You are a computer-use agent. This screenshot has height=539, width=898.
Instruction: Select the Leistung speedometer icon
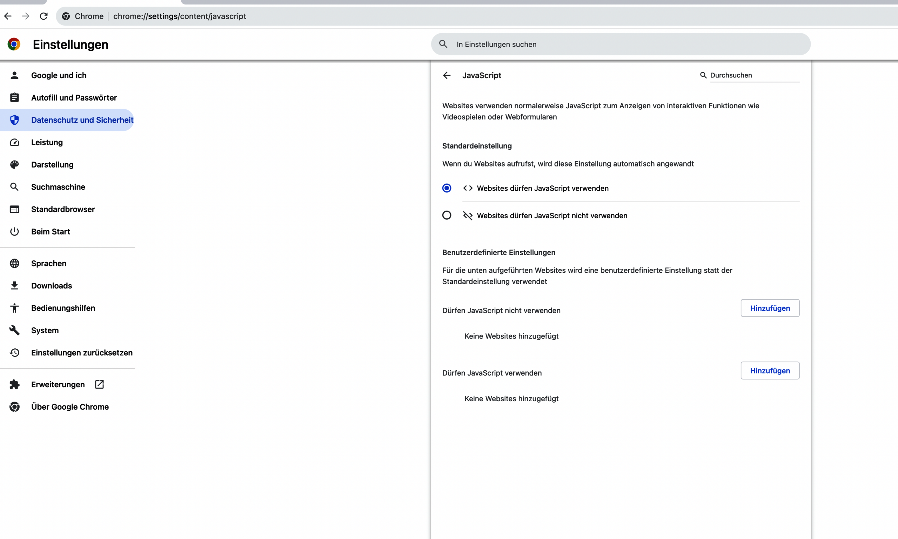point(14,142)
